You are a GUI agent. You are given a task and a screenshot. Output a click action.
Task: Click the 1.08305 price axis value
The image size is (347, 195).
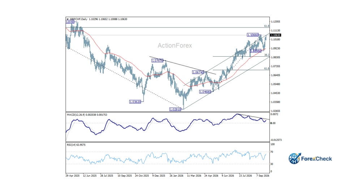coord(276,57)
